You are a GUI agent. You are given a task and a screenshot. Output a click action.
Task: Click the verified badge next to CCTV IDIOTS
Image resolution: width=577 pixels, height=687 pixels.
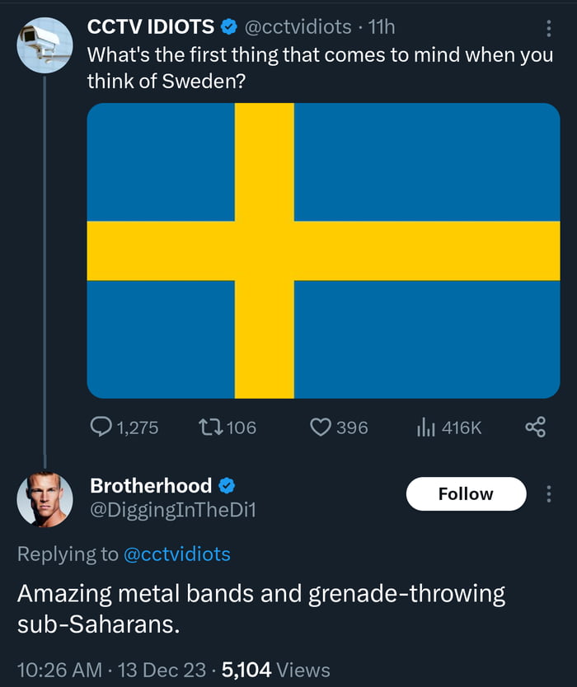[x=226, y=26]
